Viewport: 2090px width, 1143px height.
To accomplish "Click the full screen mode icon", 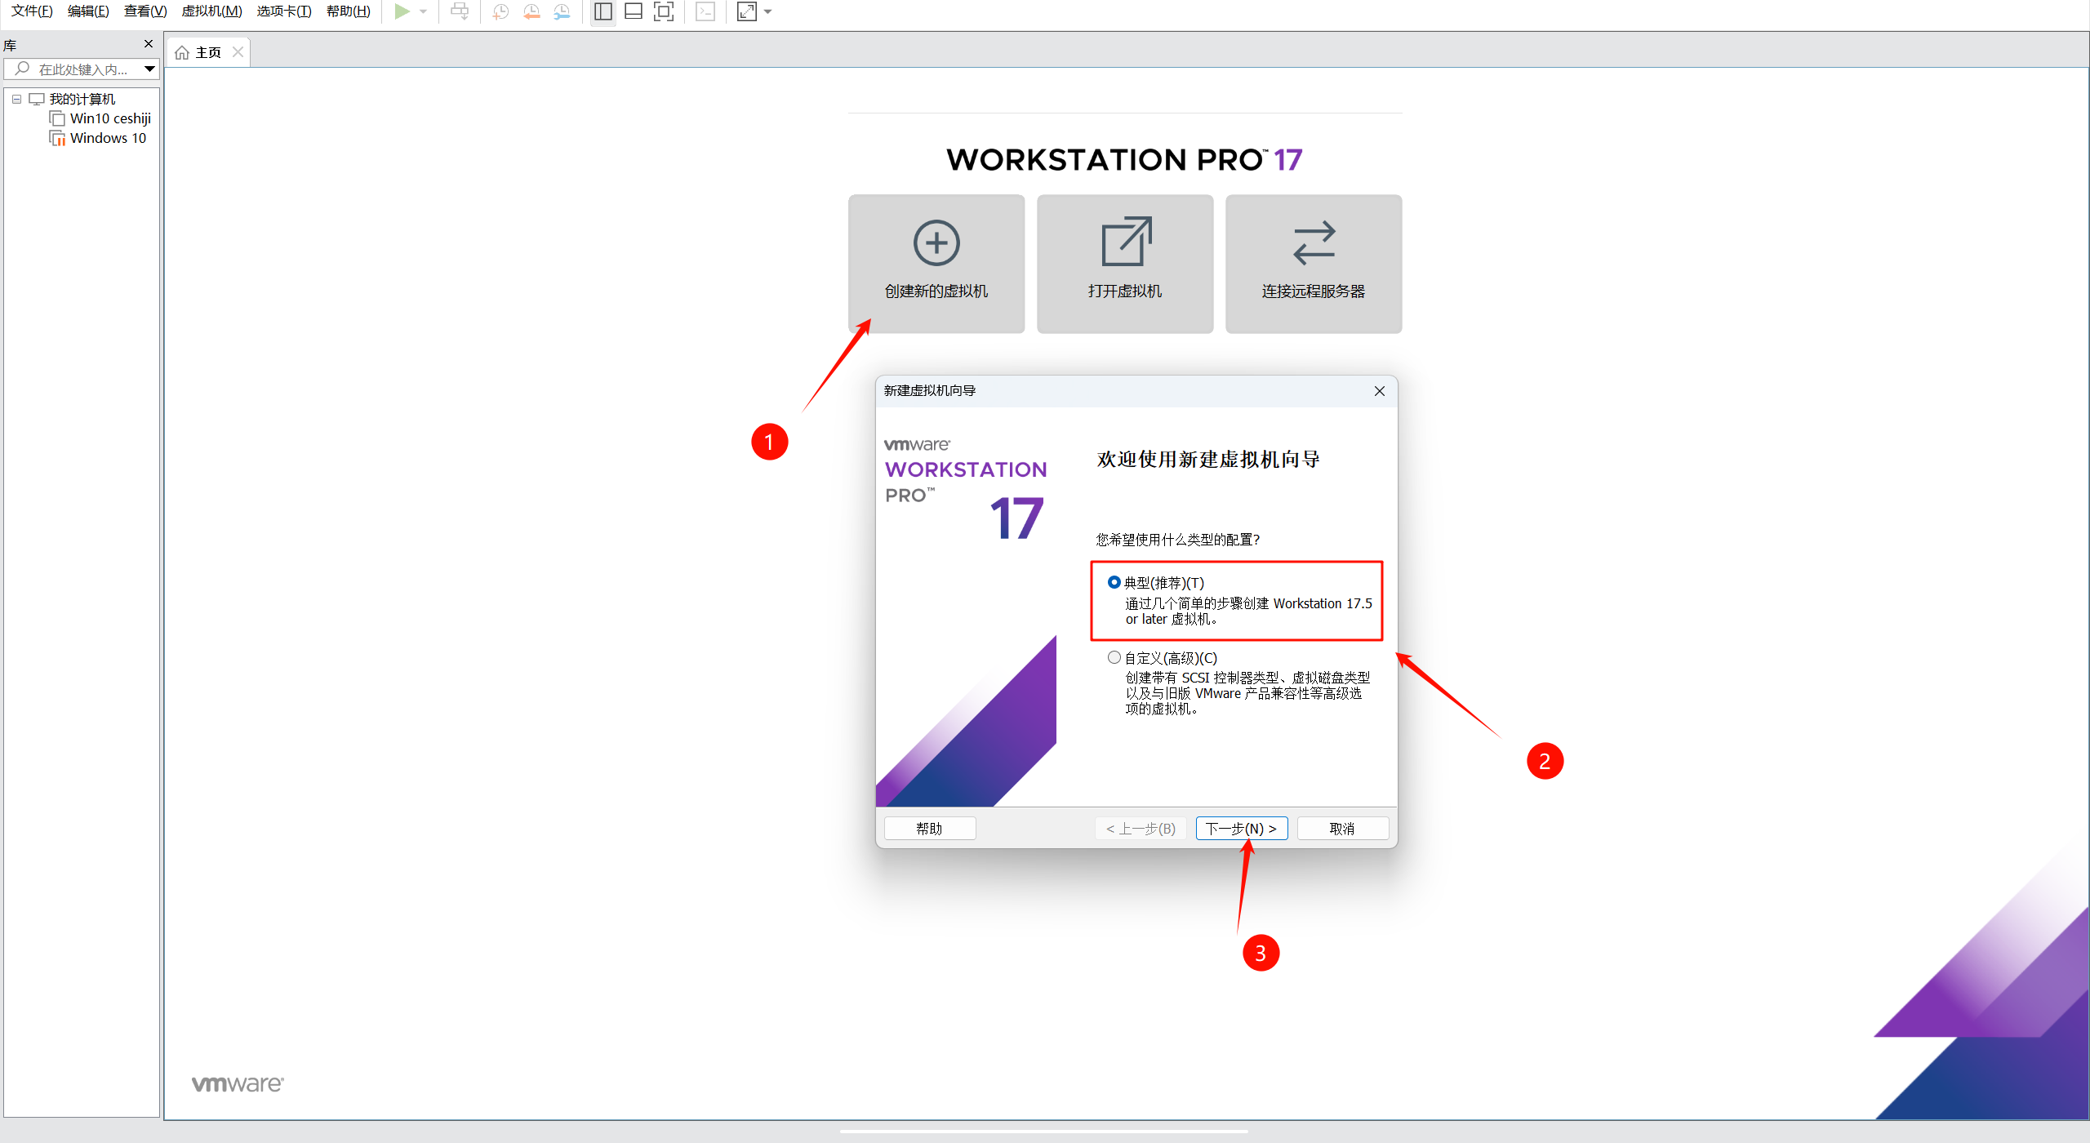I will pyautogui.click(x=664, y=11).
